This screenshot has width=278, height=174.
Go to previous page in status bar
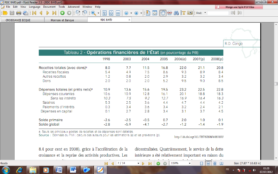[112, 164]
